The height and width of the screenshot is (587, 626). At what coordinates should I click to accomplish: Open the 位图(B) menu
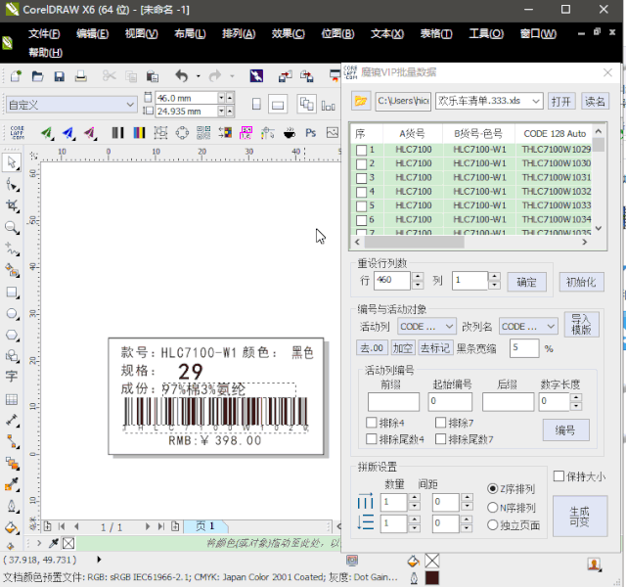coord(337,34)
